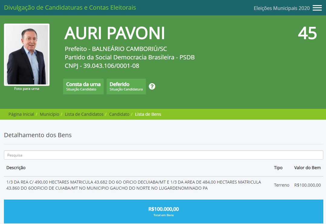Open the hamburger menu icon
Viewport: 326px width, 224px height.
317,8
